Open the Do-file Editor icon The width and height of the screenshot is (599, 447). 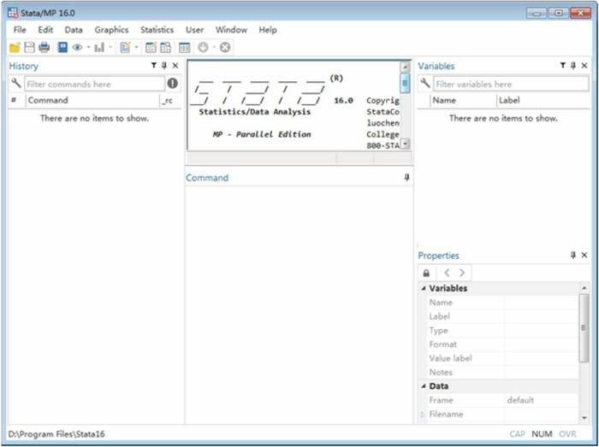[125, 47]
